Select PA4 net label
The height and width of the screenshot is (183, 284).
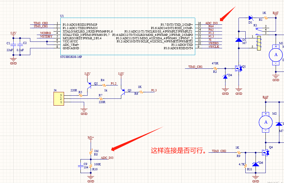211,26
